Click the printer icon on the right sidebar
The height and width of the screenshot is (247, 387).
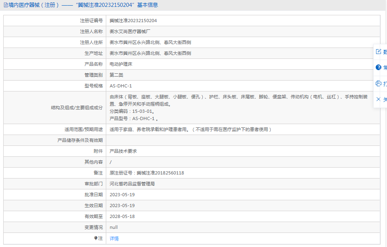379,83
